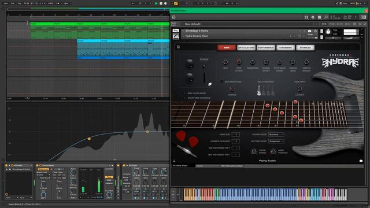Screen dimensions: 370x208
Task: Click the Pick Attack knob
Action: (239, 62)
